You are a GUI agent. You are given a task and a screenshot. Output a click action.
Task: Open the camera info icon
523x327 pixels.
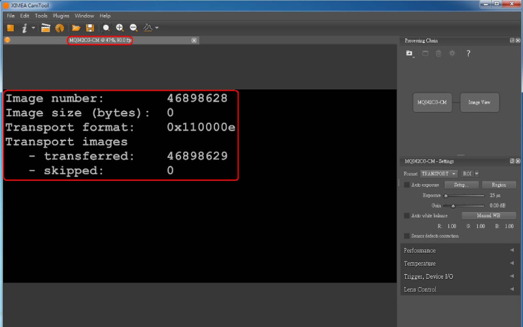[25, 28]
